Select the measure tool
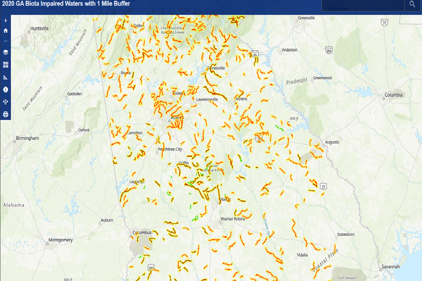This screenshot has width=422, height=281. coord(5,77)
